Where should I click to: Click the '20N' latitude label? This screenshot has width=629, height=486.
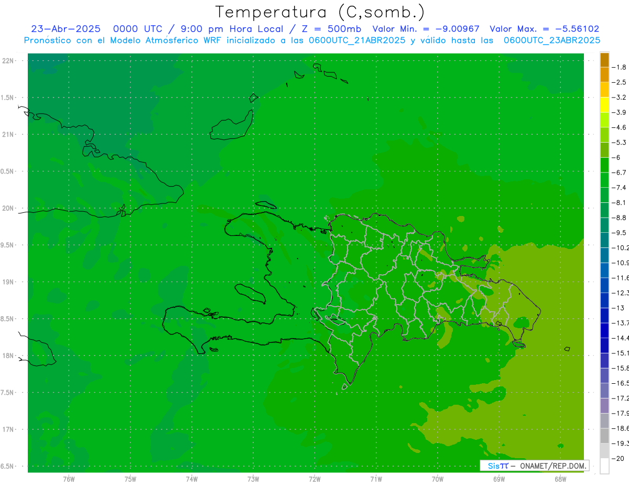pos(9,208)
